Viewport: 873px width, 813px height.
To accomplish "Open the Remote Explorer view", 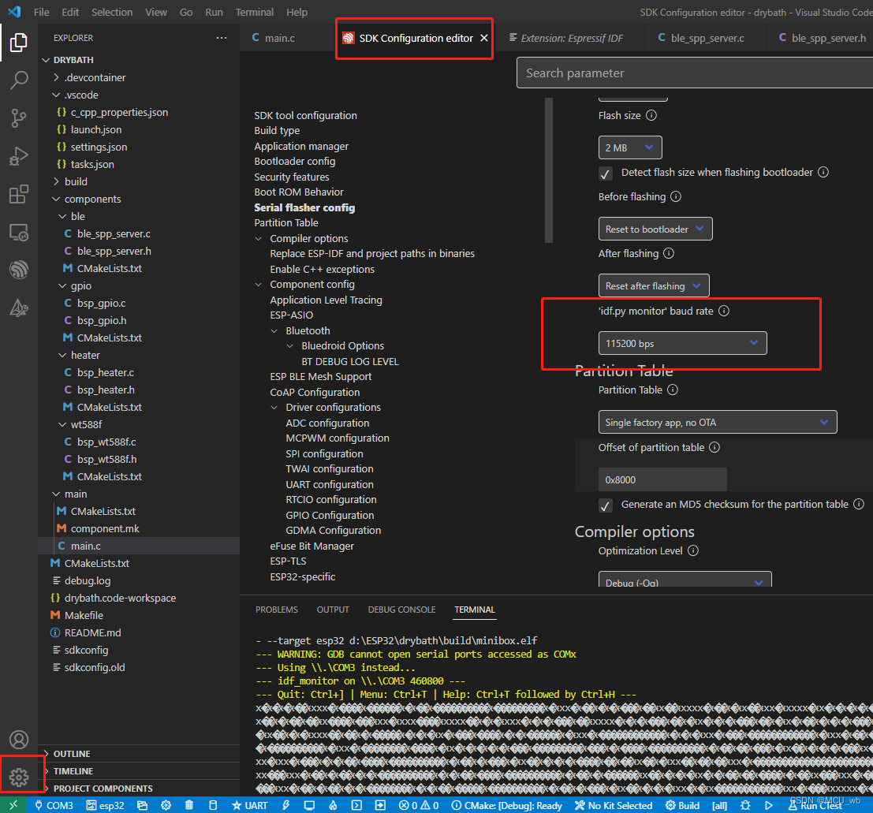I will (19, 232).
